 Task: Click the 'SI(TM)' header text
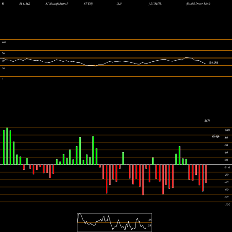pyautogui.click(x=88, y=4)
